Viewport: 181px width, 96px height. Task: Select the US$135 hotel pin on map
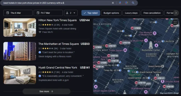[99, 66]
